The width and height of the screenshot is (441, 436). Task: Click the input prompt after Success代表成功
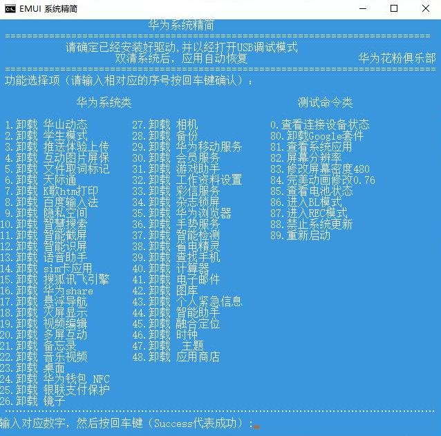256,423
